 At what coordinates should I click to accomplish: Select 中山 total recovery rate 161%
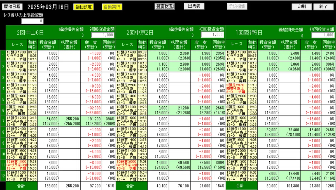coord(109,186)
